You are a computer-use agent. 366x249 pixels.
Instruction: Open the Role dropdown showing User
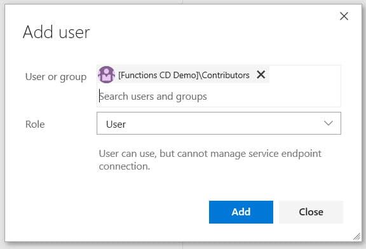coord(219,123)
